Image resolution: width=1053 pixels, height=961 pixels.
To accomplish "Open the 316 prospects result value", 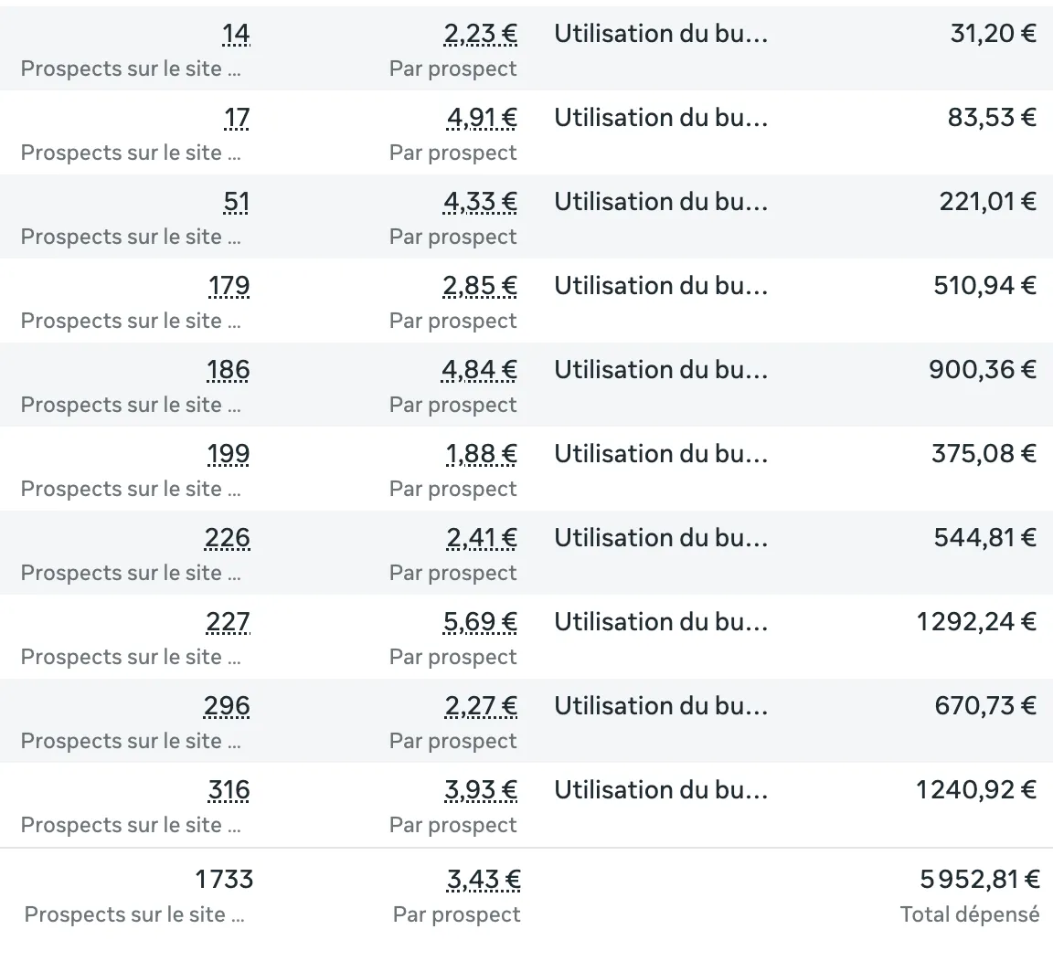I will pos(229,791).
